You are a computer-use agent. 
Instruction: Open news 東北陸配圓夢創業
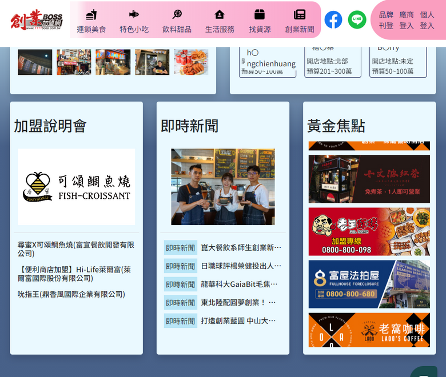pos(238,303)
